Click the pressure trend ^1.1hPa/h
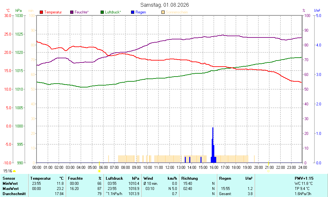Viewport: 328px width, 197px height. click(x=114, y=194)
